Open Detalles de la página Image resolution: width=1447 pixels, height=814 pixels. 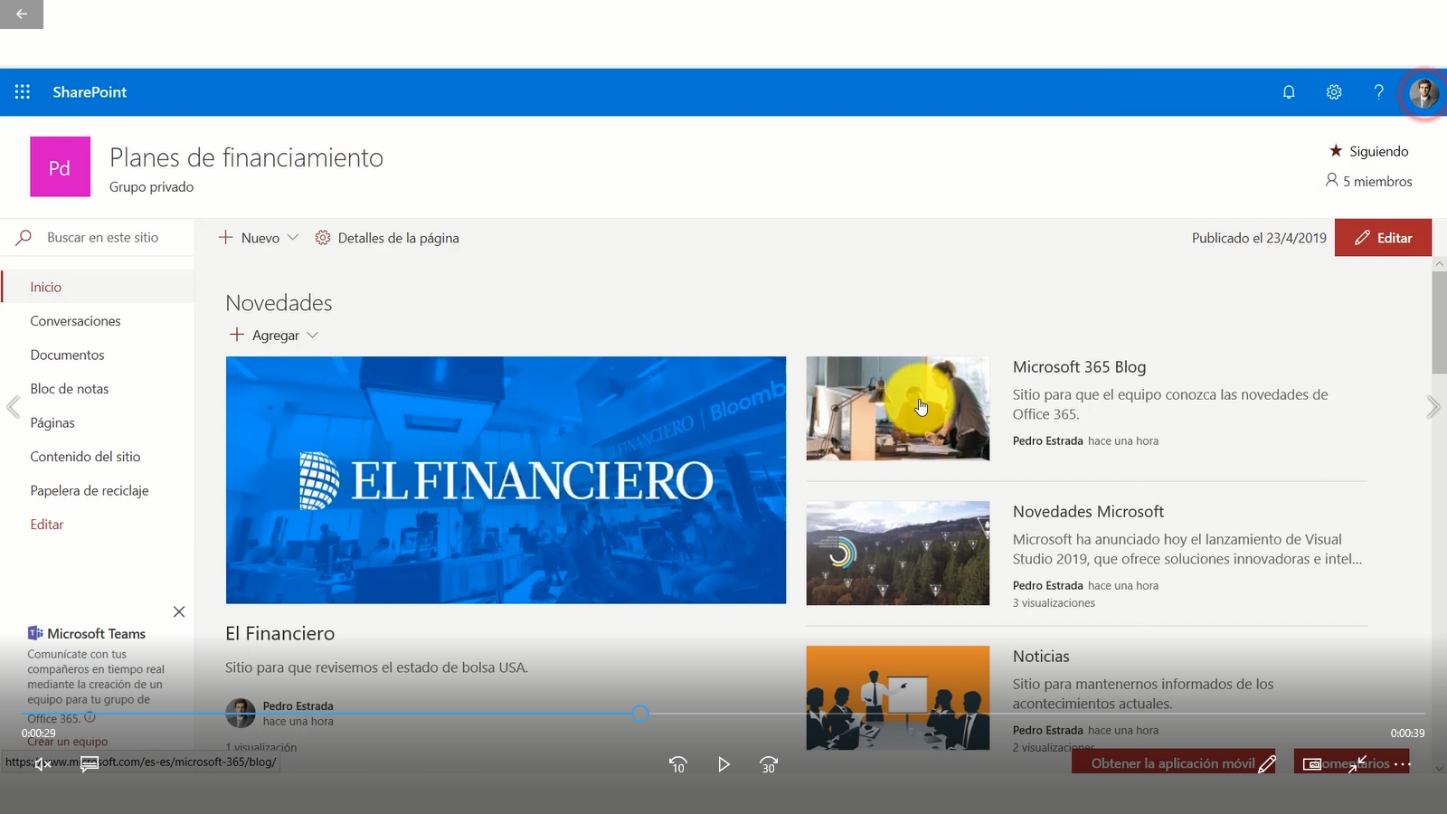pos(387,238)
